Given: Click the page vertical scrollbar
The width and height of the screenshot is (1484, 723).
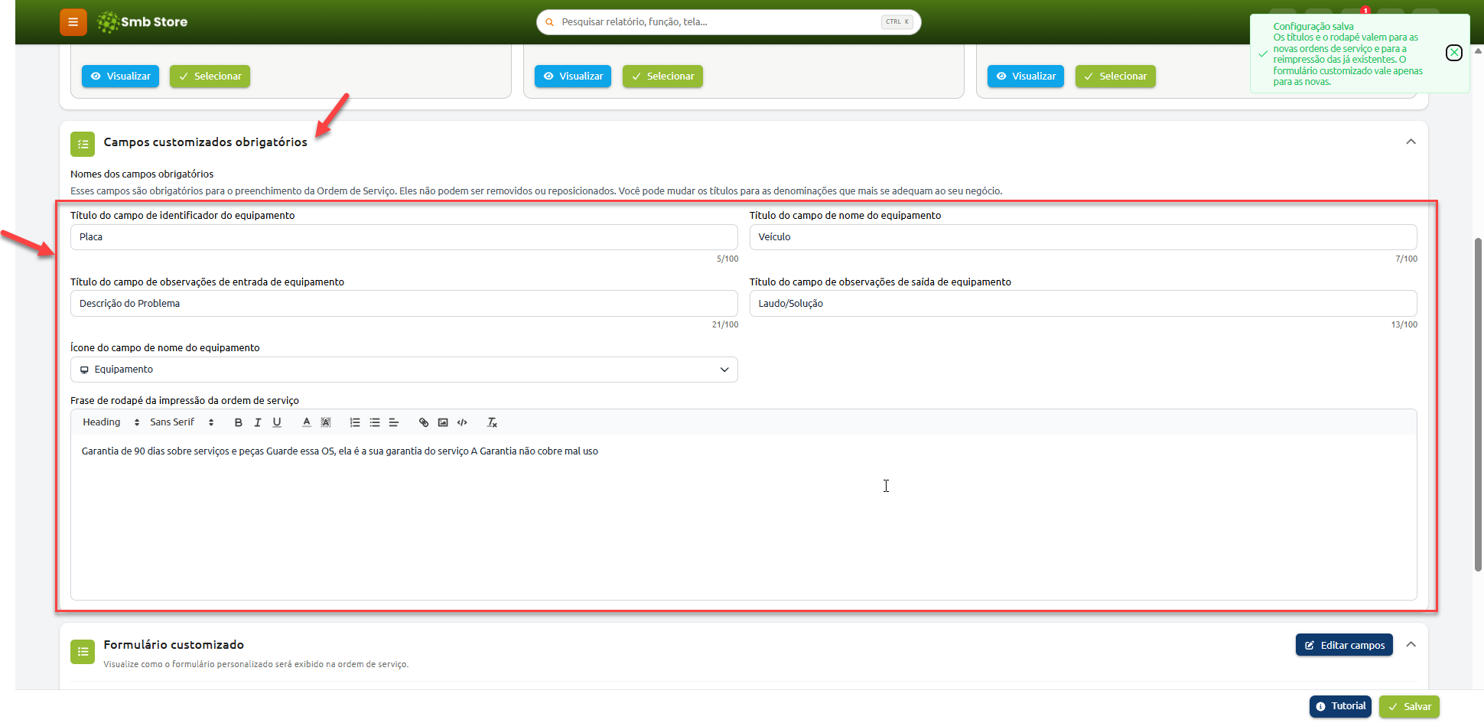Looking at the screenshot, I should [x=1478, y=404].
